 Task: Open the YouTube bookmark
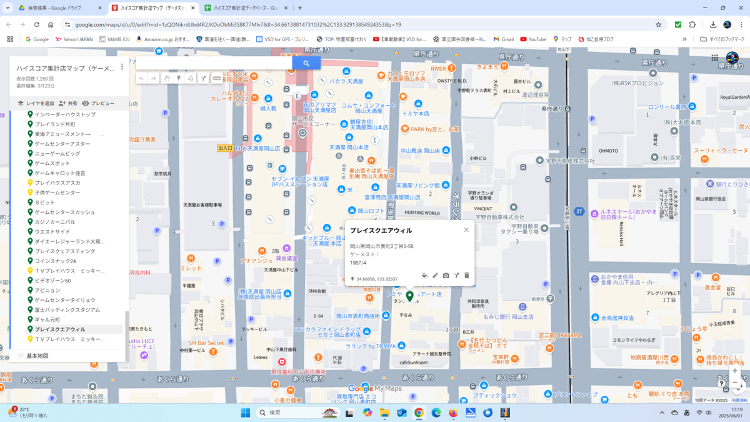(x=533, y=39)
